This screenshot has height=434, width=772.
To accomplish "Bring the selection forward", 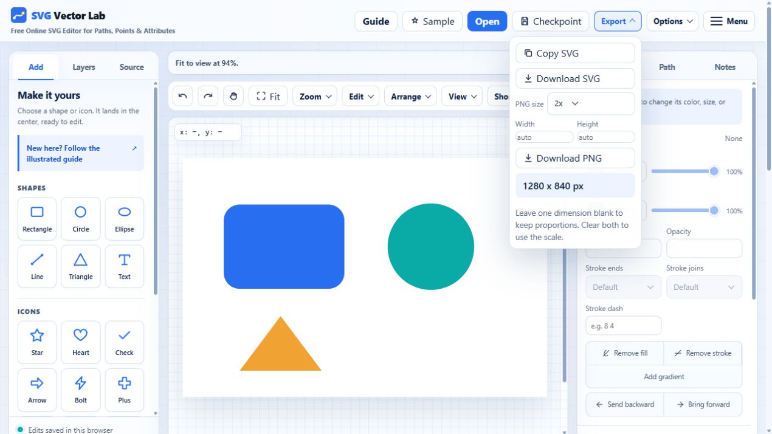I will point(703,404).
